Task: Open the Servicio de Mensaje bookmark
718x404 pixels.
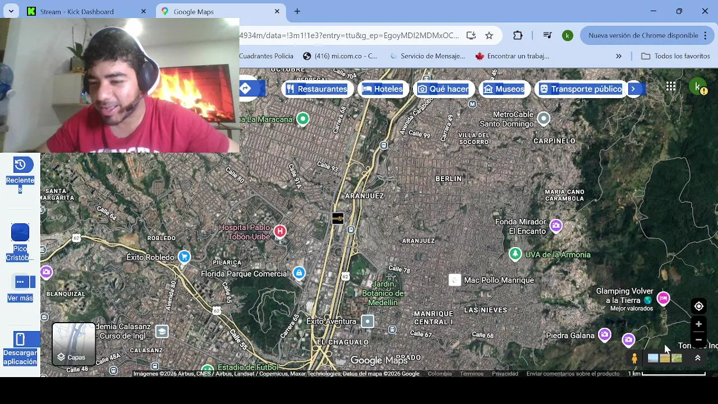Action: (x=427, y=56)
